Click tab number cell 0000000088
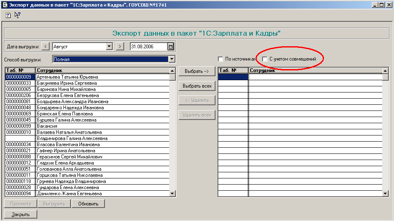Image resolution: width=394 pixels, height=221 pixels. (20, 157)
